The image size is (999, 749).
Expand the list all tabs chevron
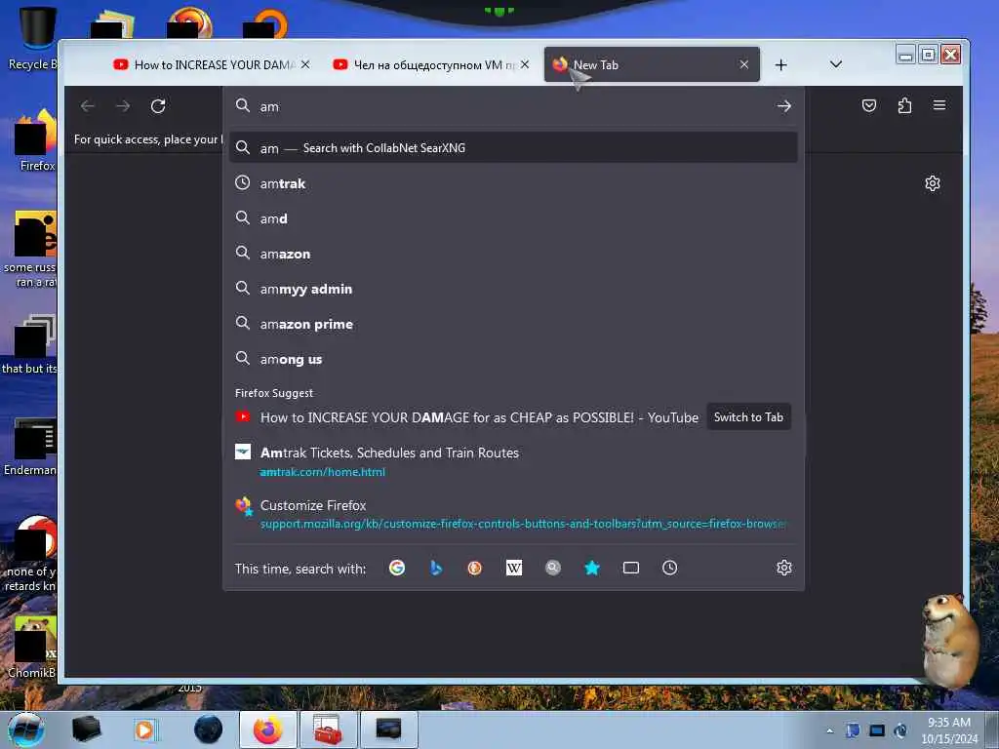[836, 64]
